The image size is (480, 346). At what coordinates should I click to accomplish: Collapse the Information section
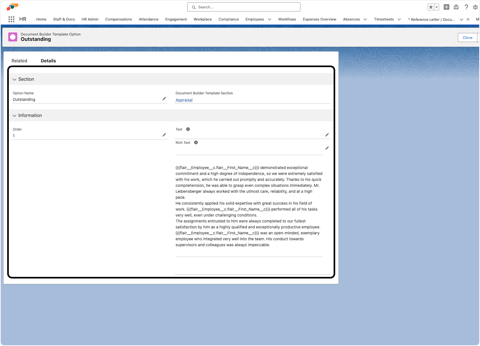coord(15,115)
